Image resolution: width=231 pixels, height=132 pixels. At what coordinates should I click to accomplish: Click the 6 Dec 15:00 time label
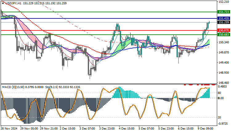186,129
